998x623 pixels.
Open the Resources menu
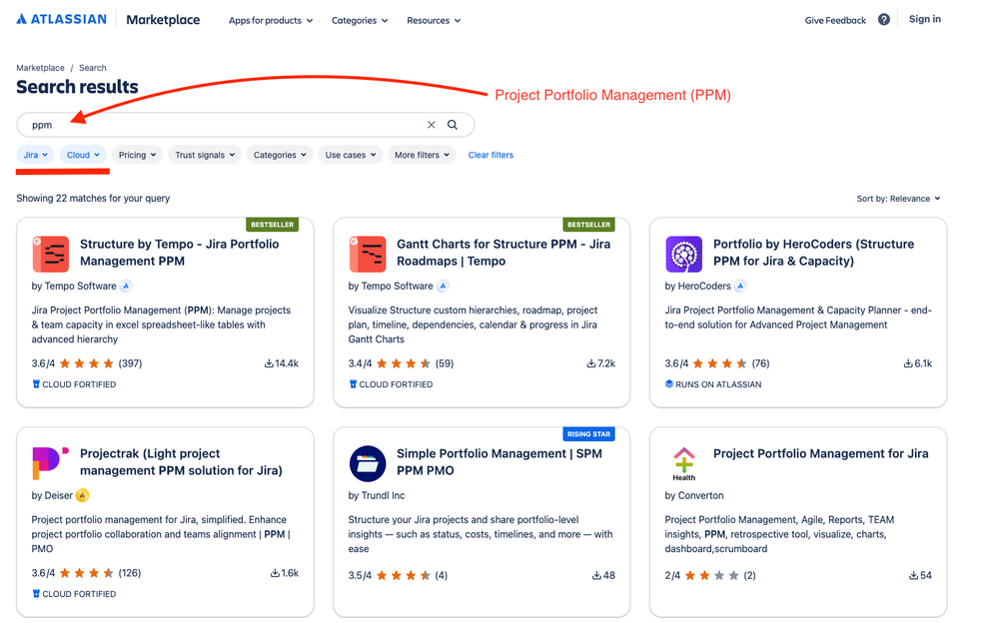(x=434, y=20)
